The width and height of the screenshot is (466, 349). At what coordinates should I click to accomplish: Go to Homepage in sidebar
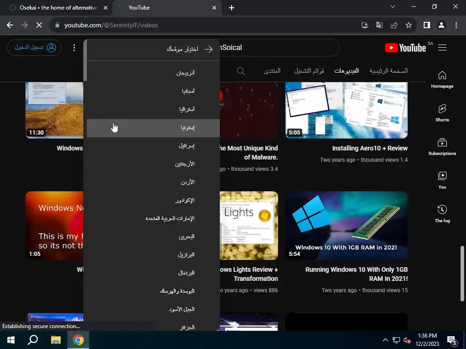[x=442, y=80]
